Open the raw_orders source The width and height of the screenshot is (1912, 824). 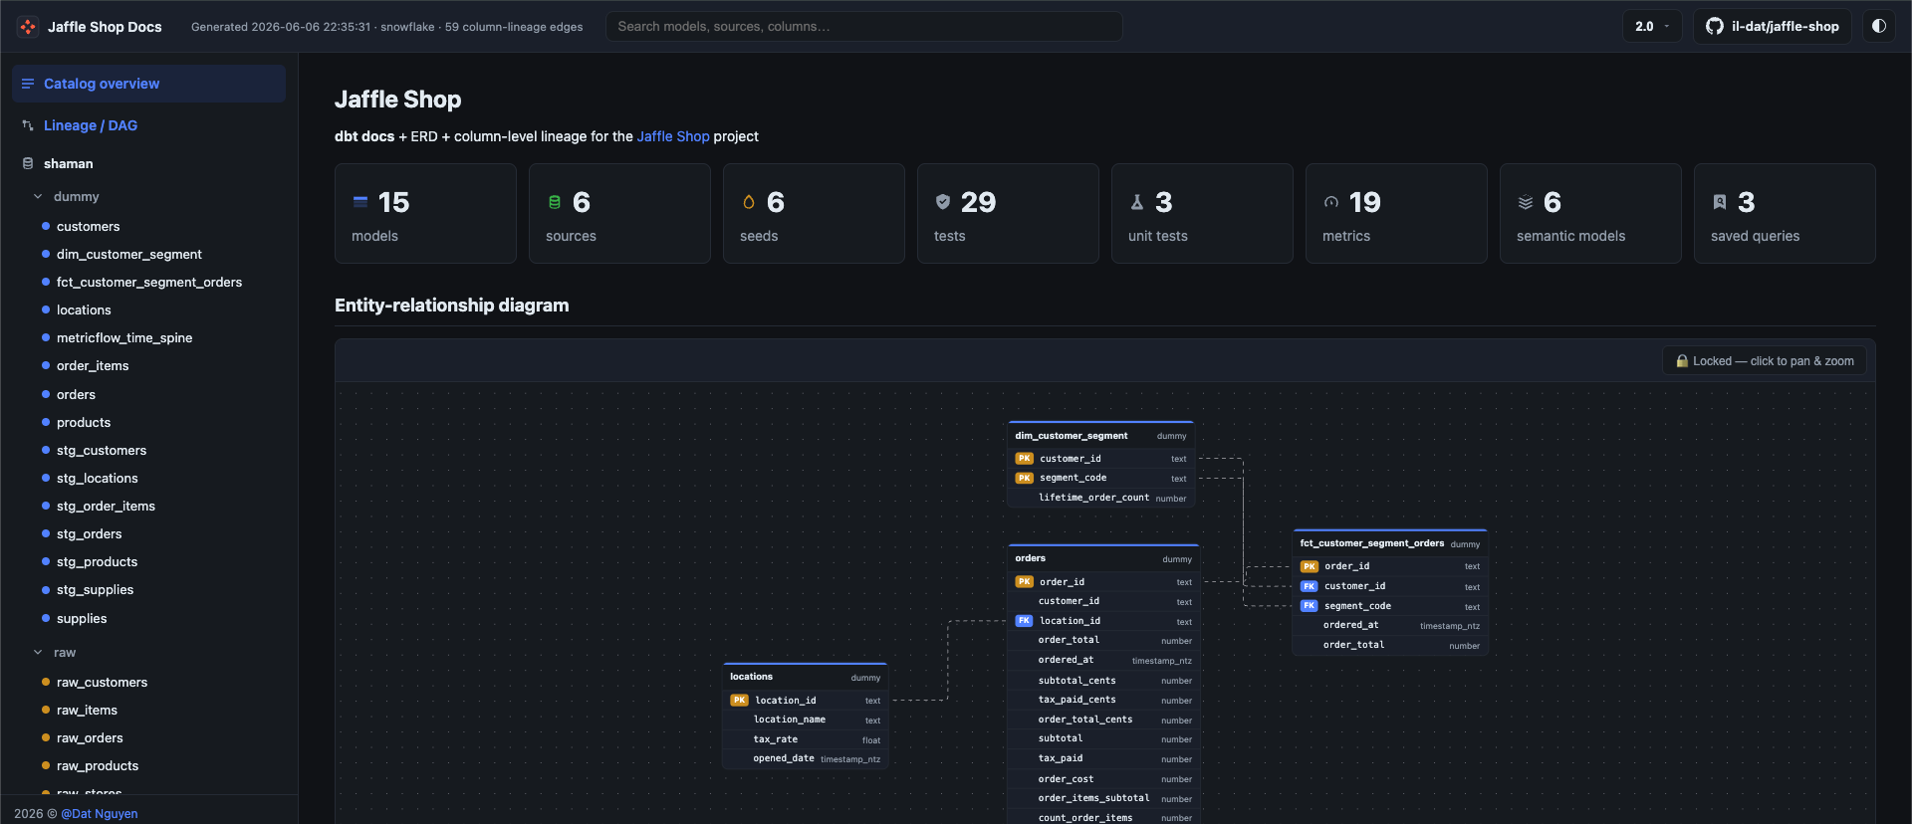[x=90, y=738]
